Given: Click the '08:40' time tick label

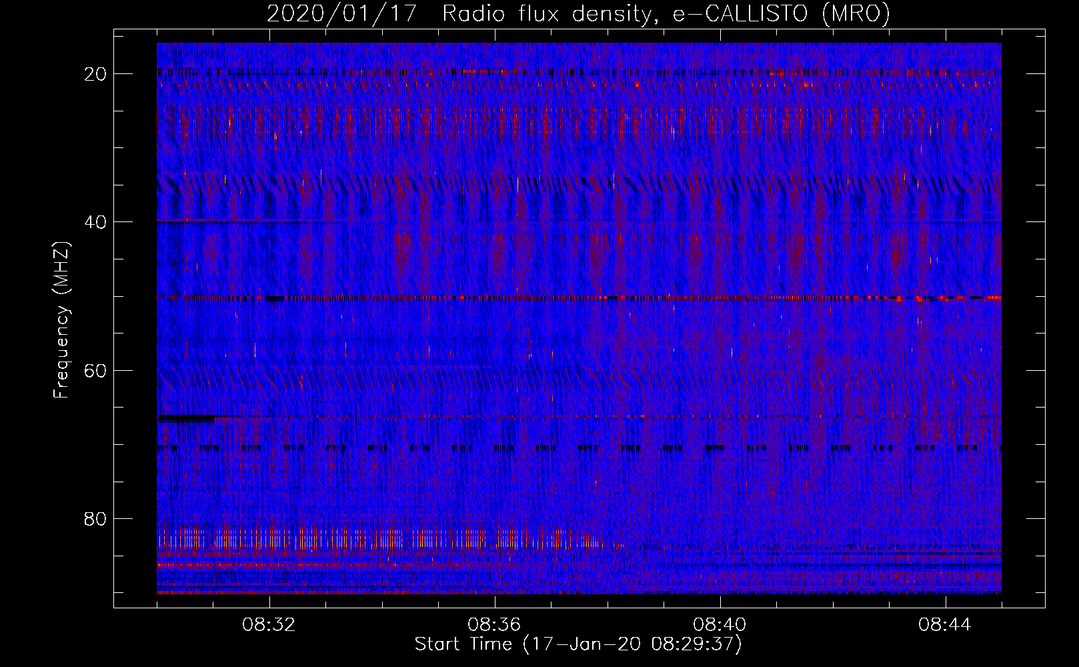Looking at the screenshot, I should tap(720, 625).
